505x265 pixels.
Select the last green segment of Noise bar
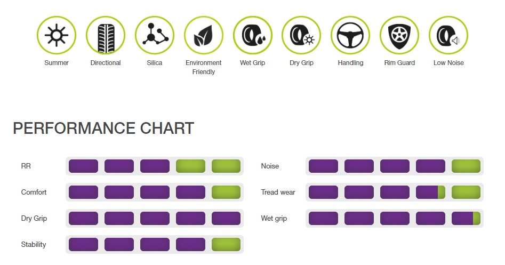pyautogui.click(x=466, y=166)
